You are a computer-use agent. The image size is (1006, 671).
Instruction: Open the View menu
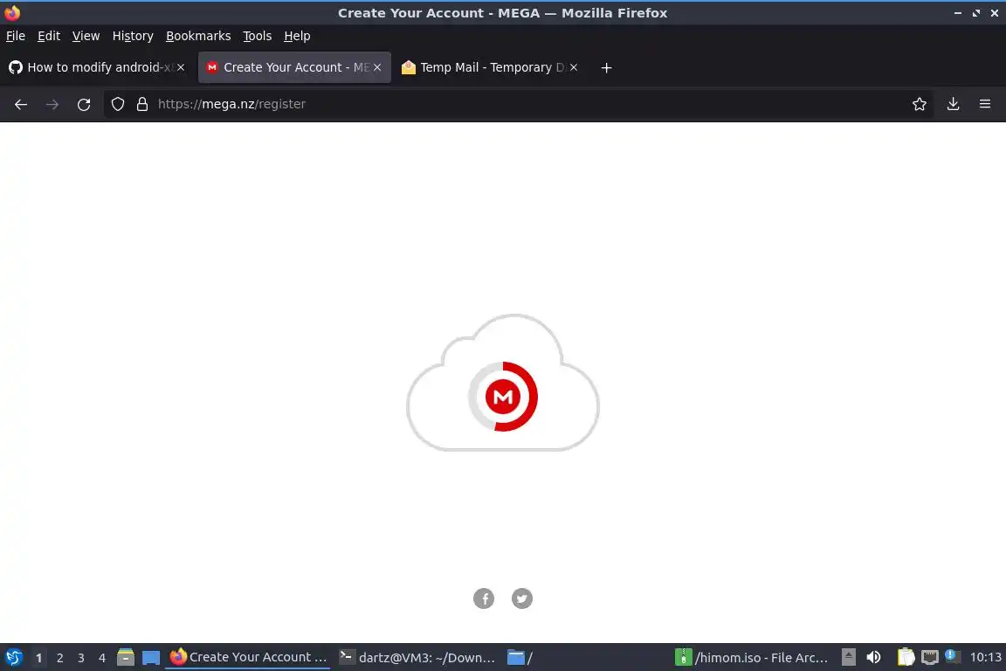point(86,36)
